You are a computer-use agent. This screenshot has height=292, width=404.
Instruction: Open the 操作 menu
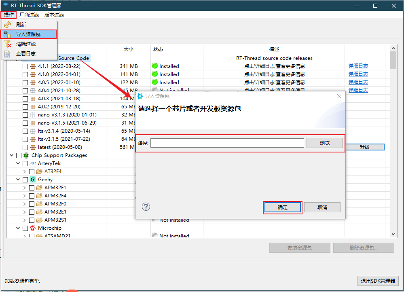[9, 15]
